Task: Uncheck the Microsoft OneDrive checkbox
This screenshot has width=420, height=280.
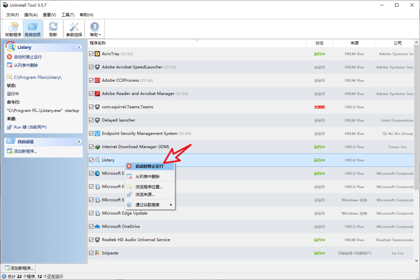Action: (91, 226)
